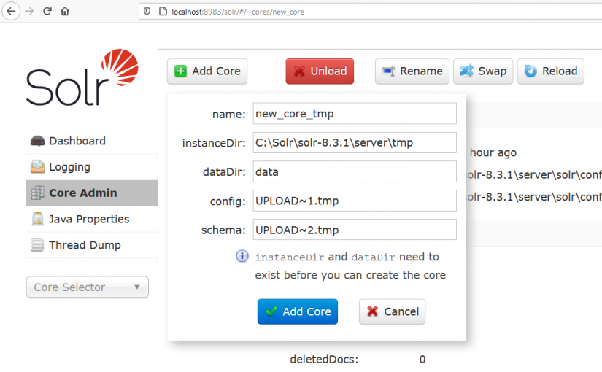
Task: Click the Thread Dump stack icon
Action: [x=37, y=245]
